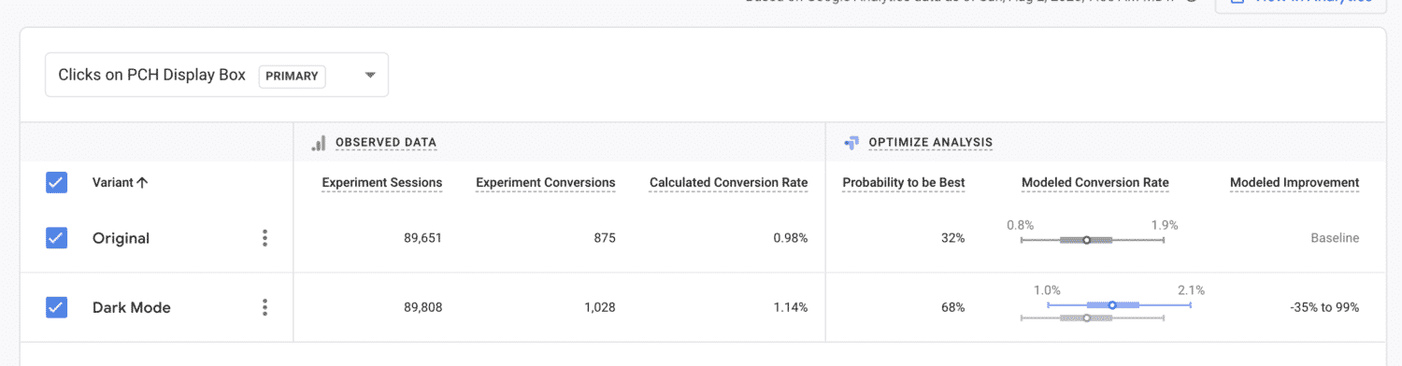Click the 1.9% upper bound label
Image resolution: width=1402 pixels, height=366 pixels.
pos(1165,225)
